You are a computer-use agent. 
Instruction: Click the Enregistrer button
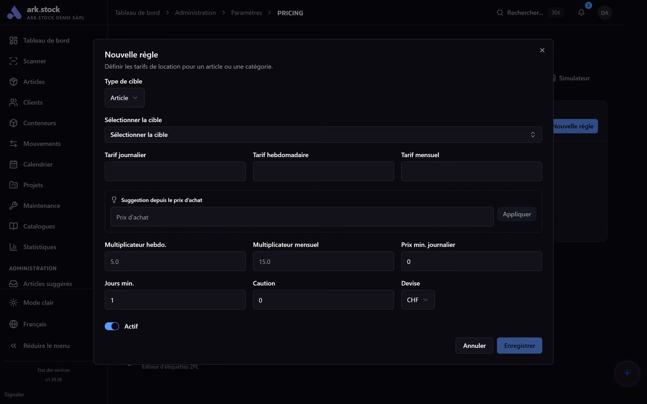(520, 345)
